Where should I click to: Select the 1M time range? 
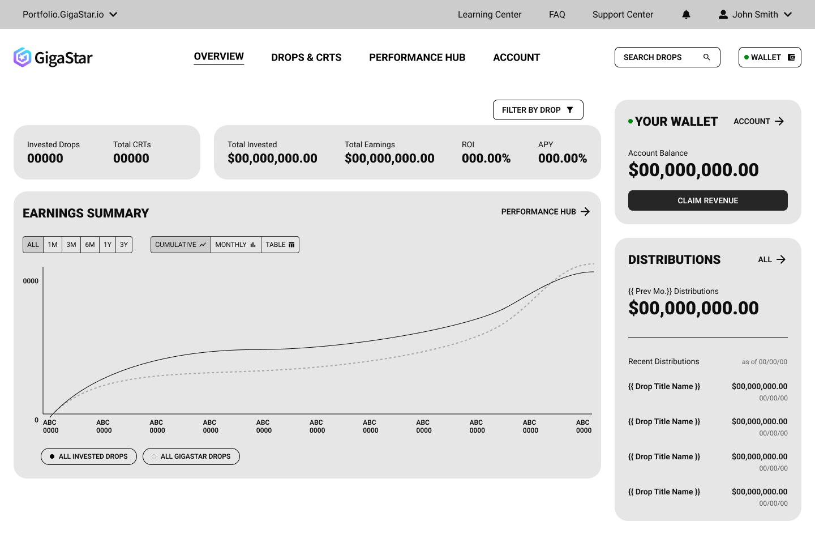pyautogui.click(x=53, y=245)
